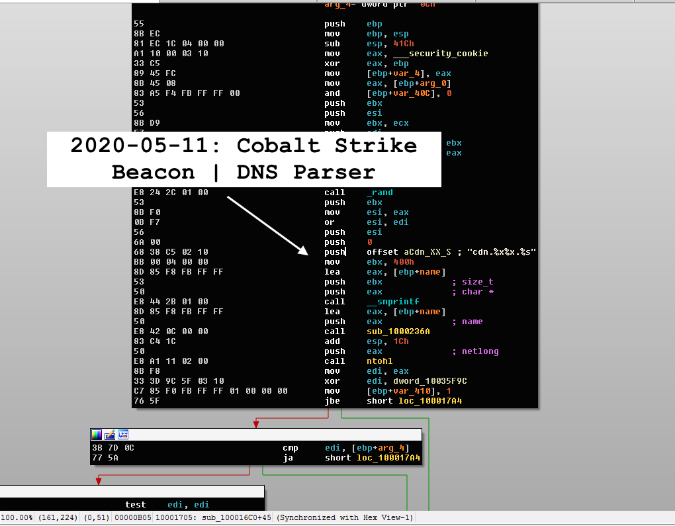Select hex bytes 3B 7D 0C
The width and height of the screenshot is (675, 526).
113,448
